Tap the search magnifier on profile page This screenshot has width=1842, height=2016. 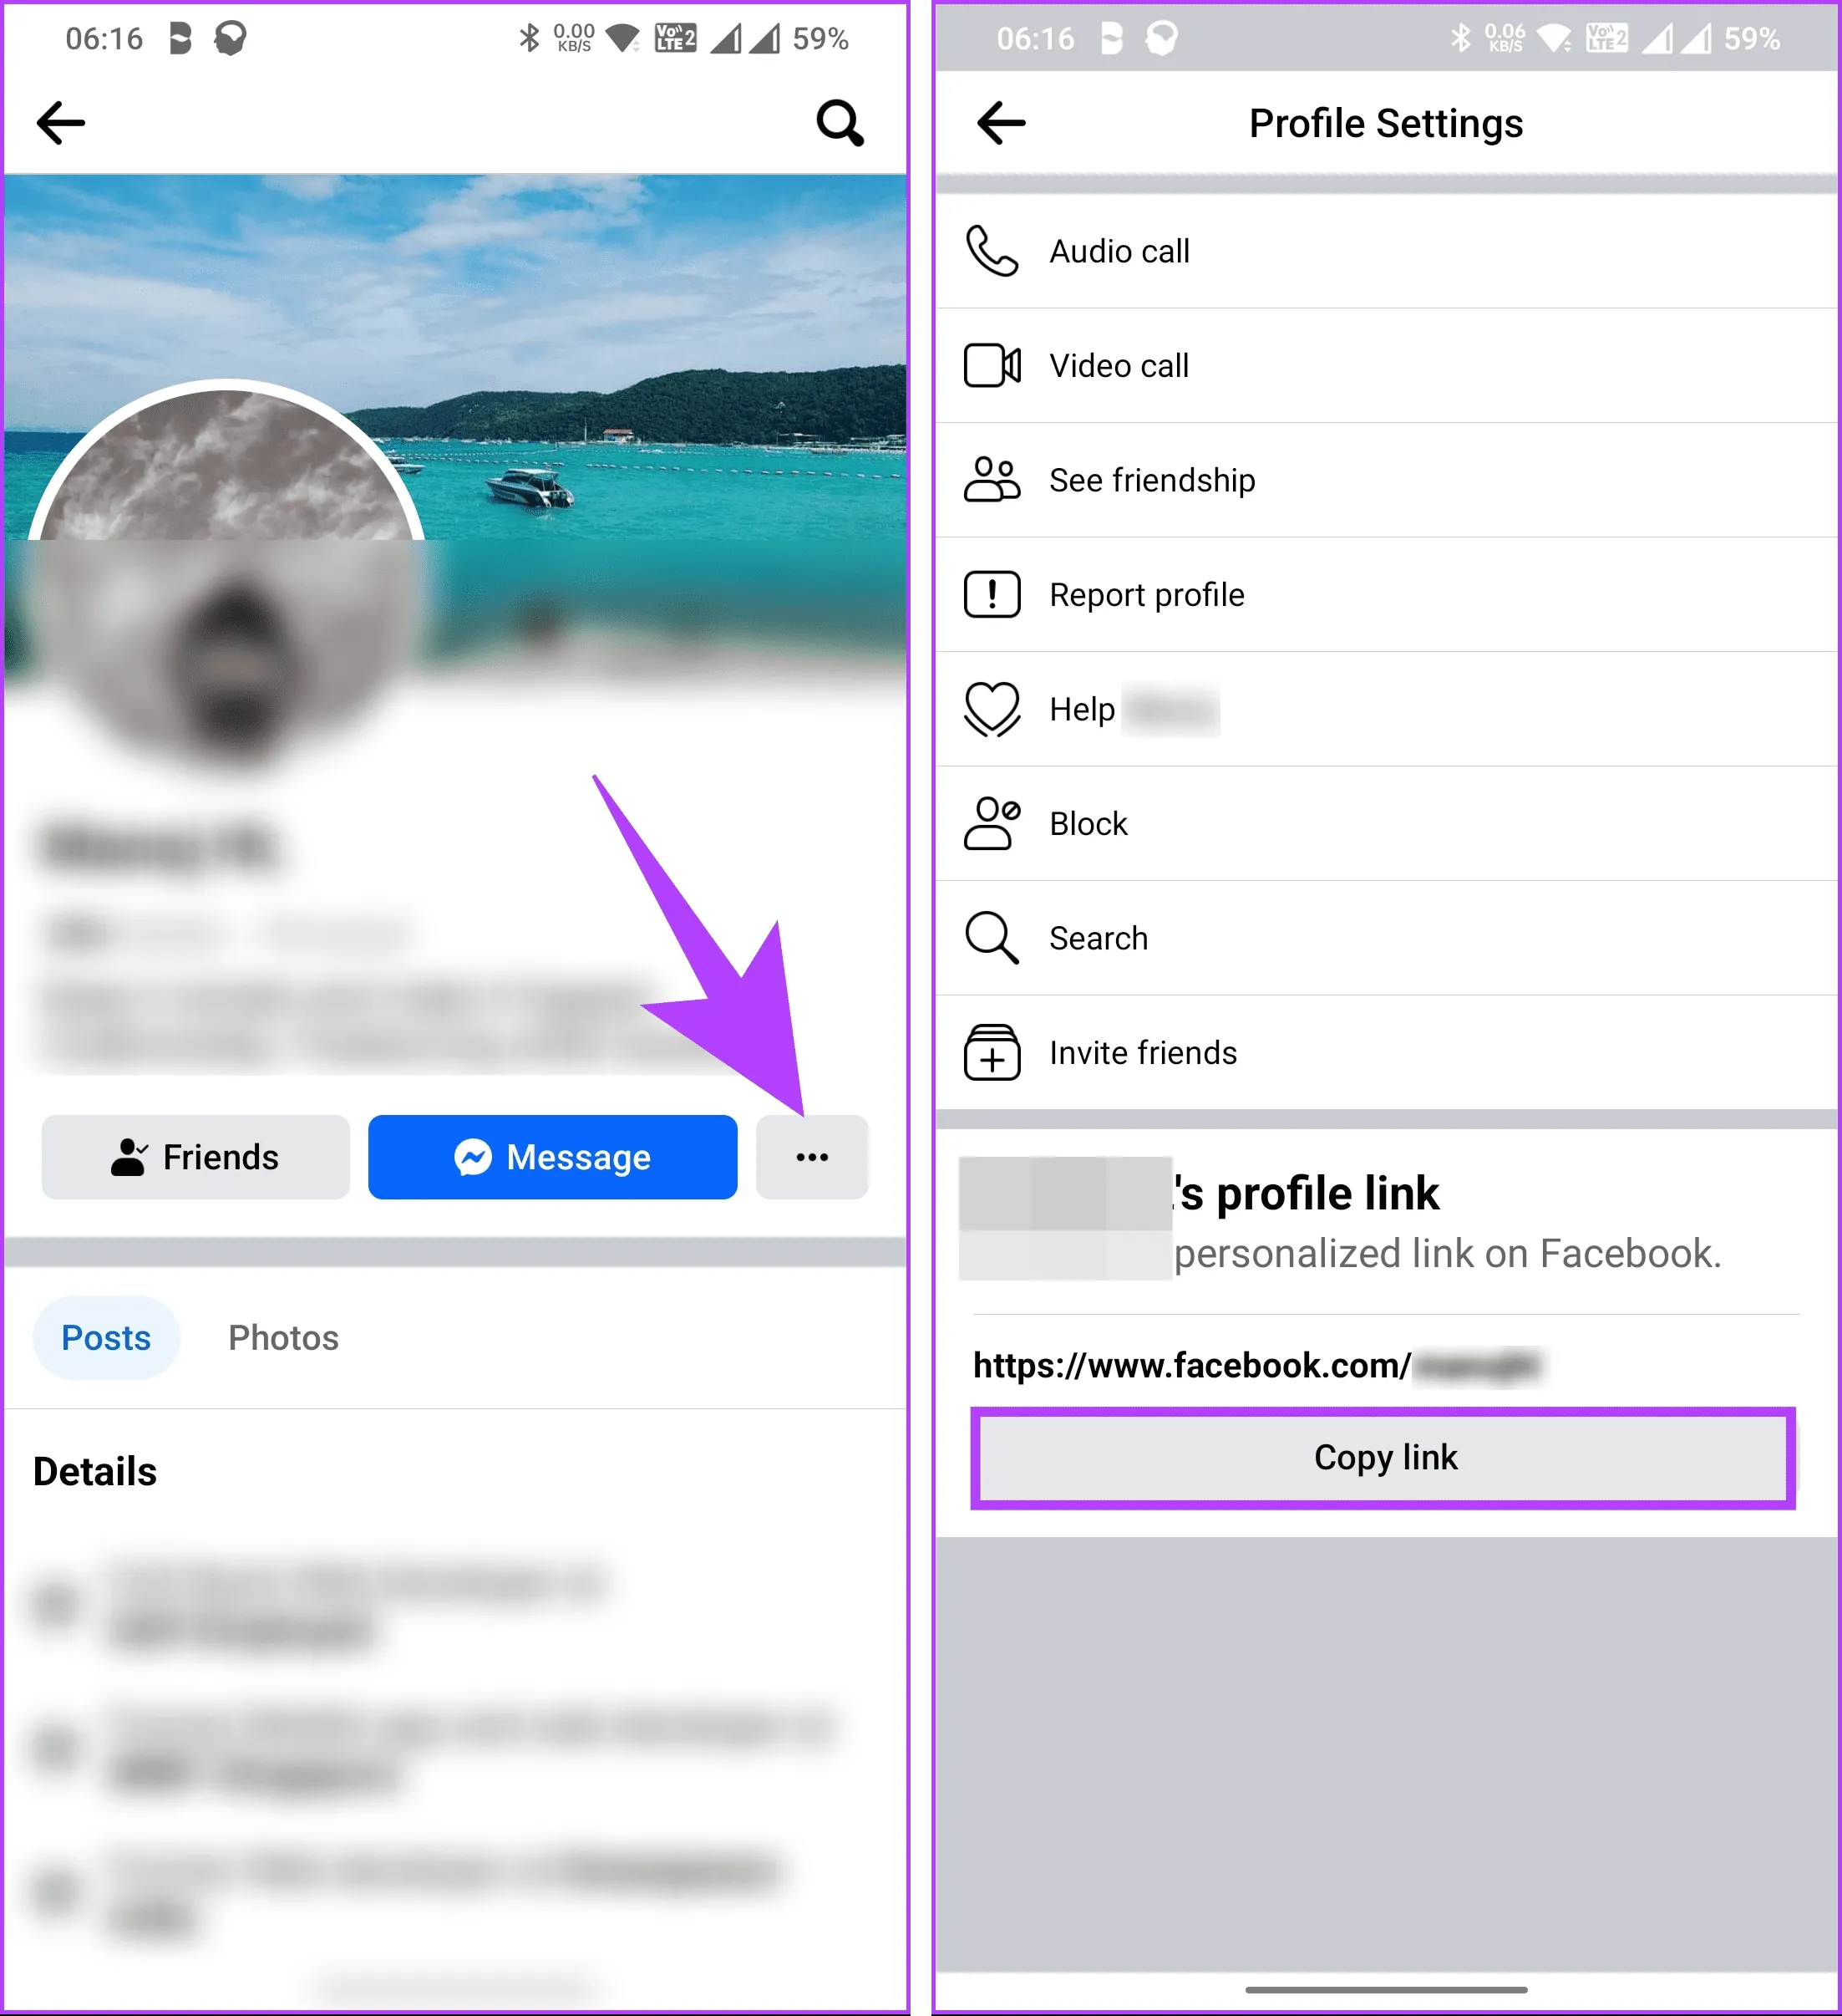(840, 123)
